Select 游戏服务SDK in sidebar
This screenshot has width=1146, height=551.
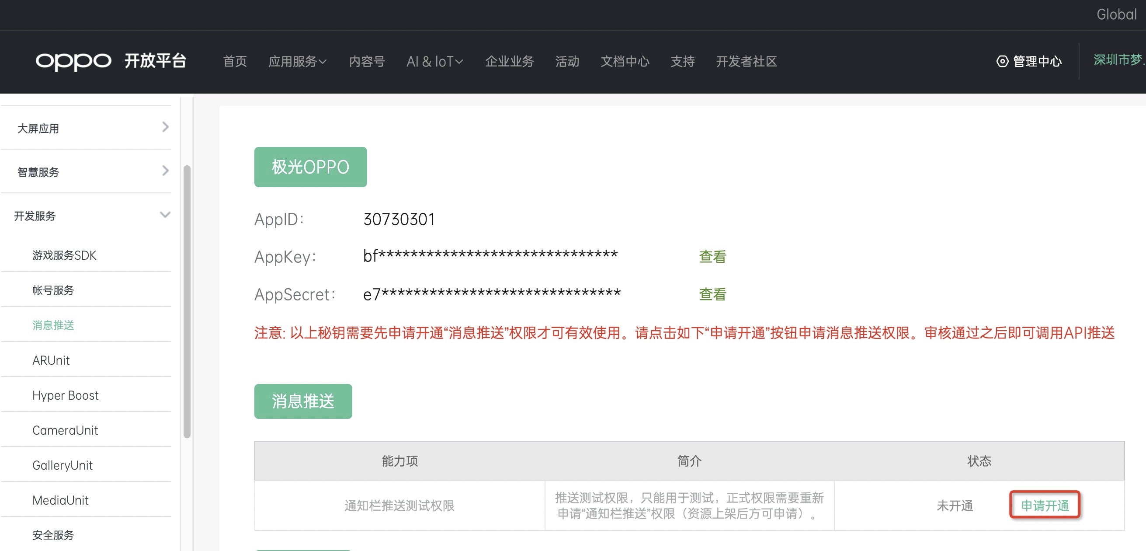pos(65,255)
